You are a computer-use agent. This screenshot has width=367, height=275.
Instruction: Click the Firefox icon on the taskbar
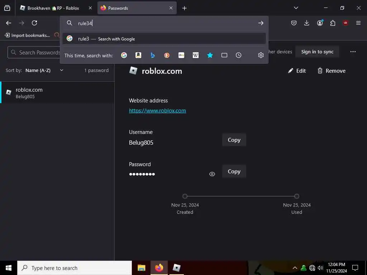pos(159,268)
